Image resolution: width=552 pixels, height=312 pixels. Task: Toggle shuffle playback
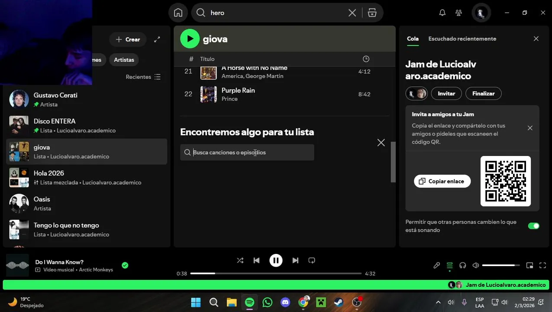coord(240,260)
